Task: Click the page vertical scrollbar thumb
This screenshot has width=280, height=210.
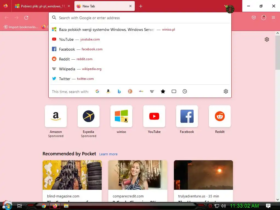Action: (x=278, y=53)
